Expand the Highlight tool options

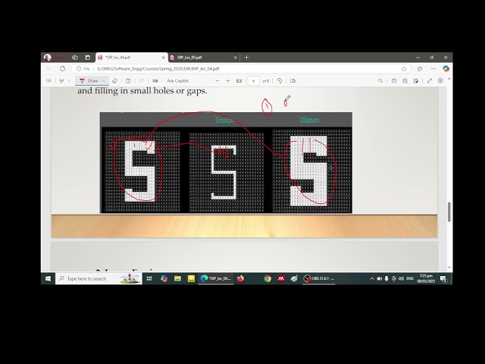coord(69,81)
